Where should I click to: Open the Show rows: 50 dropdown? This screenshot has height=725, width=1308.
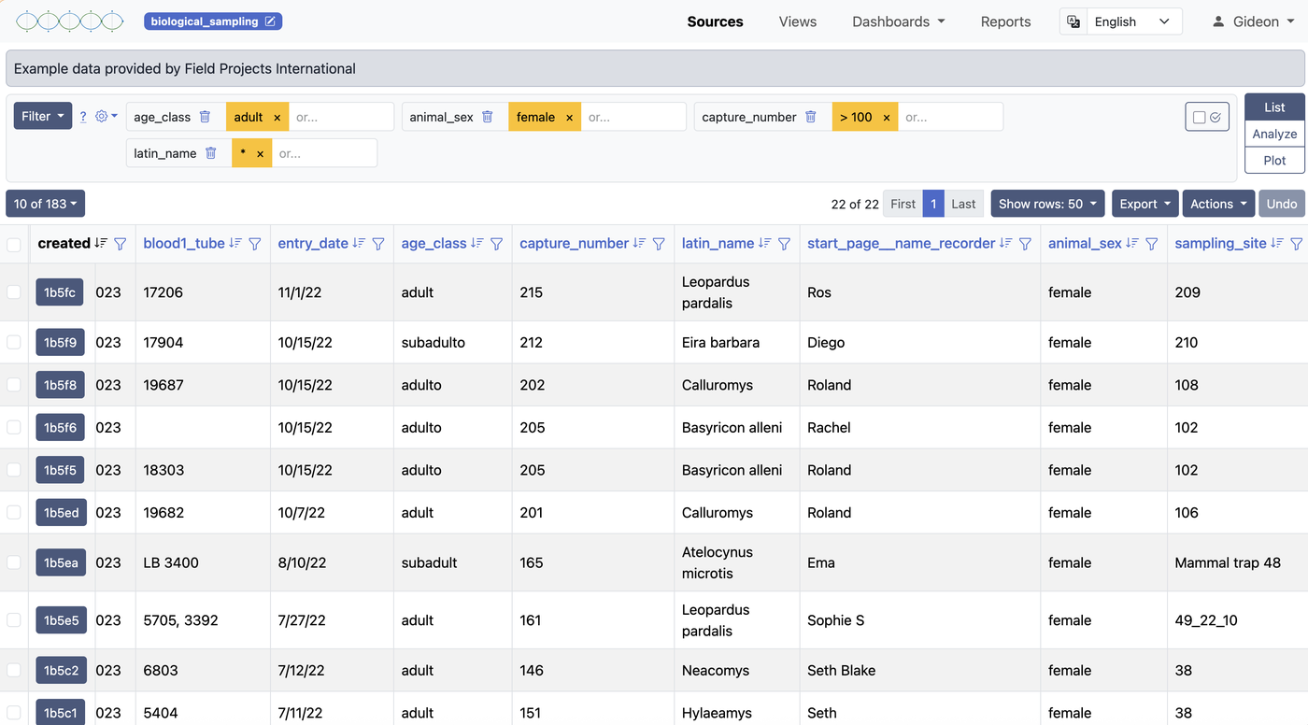tap(1047, 203)
